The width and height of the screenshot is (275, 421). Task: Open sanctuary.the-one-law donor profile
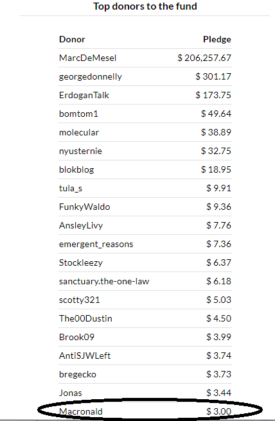click(x=104, y=281)
